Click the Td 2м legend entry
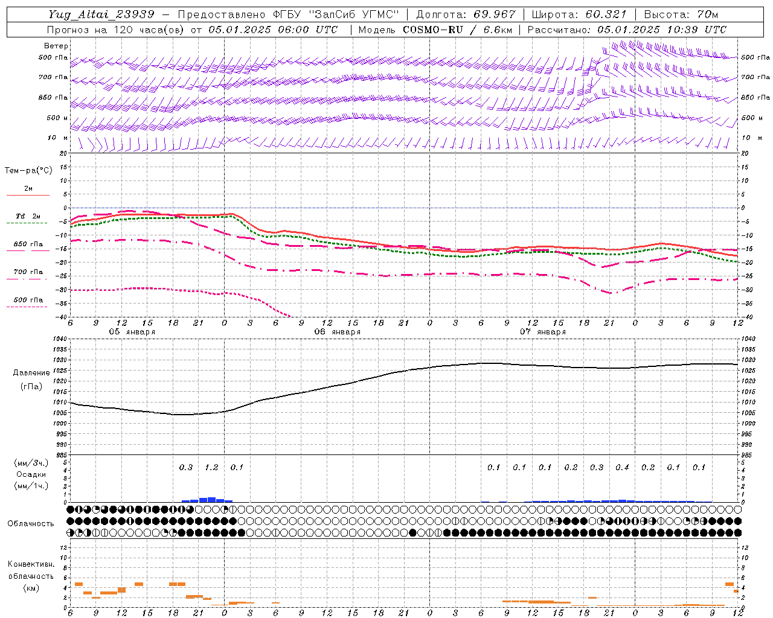Image resolution: width=773 pixels, height=618 pixels. 28,216
